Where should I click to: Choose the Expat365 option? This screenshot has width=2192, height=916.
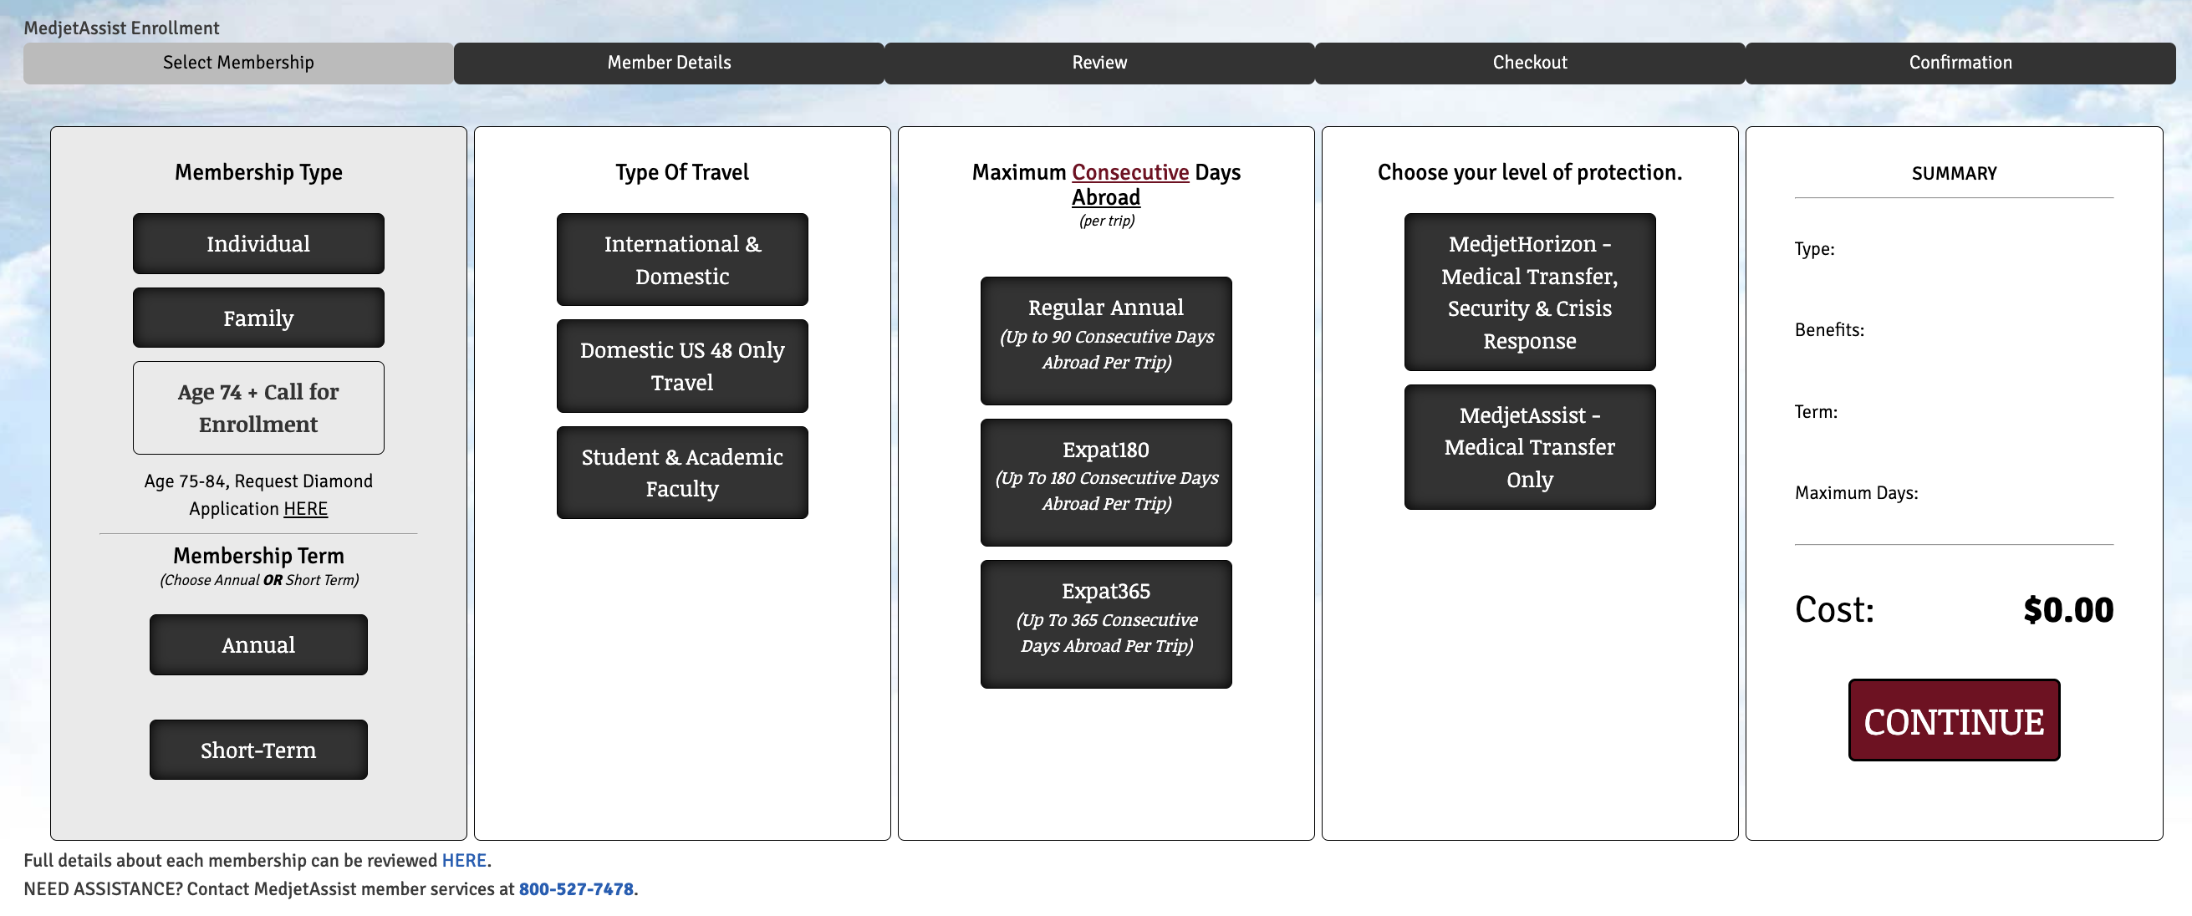click(x=1105, y=625)
